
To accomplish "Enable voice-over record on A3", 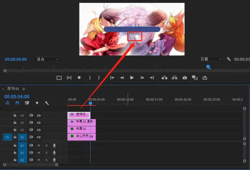I will (55, 160).
